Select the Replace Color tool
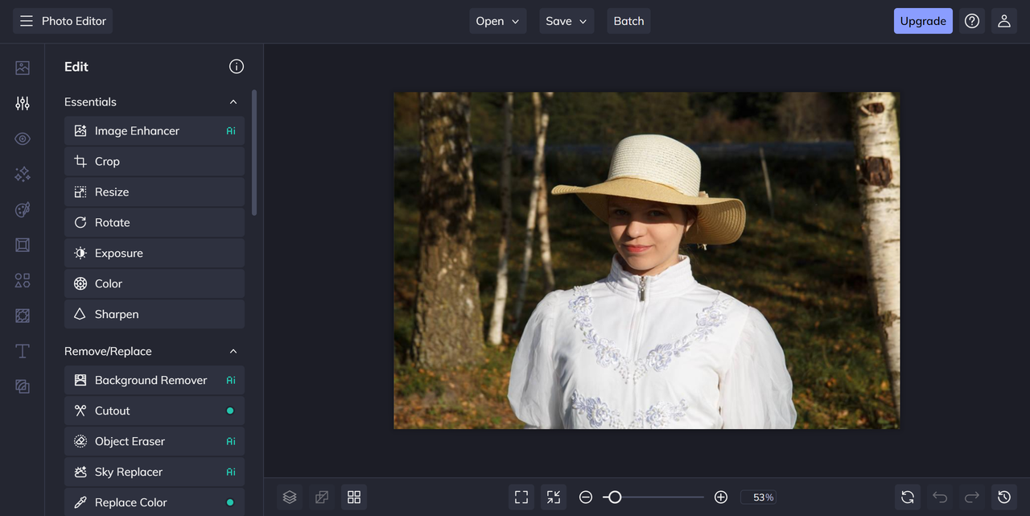This screenshot has height=516, width=1030. coord(154,503)
